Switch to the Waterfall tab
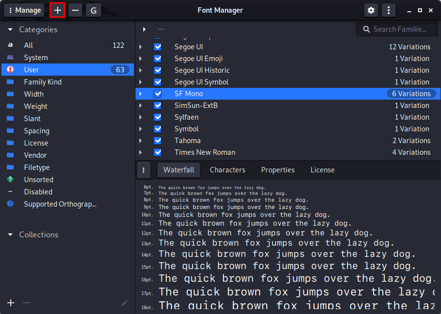The height and width of the screenshot is (314, 441). tap(178, 170)
